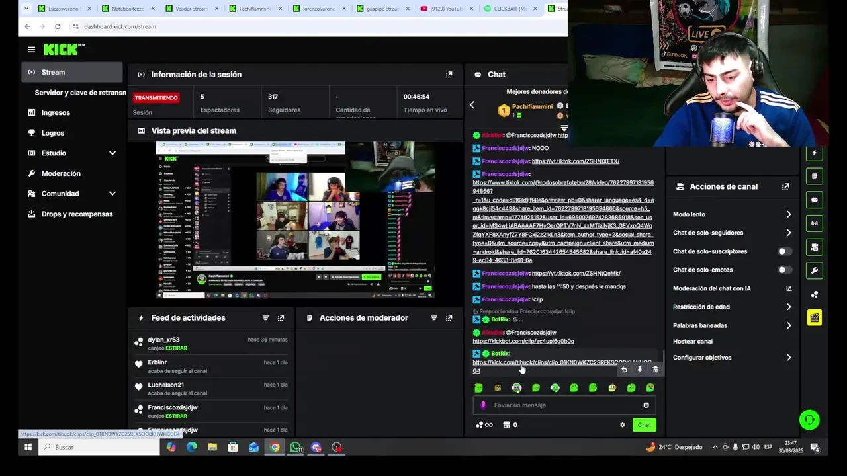Open Moderación del chat con IA
The width and height of the screenshot is (847, 476).
[x=731, y=288]
